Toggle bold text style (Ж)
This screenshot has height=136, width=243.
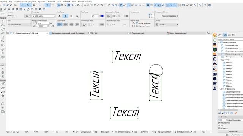60,16
